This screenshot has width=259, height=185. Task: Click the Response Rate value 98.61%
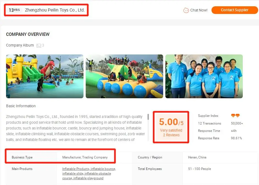[236, 138]
